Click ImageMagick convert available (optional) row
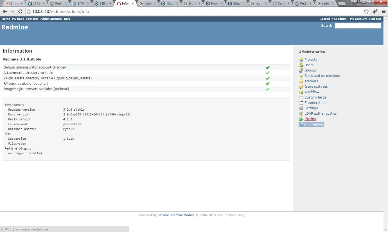388x232 pixels. (146, 89)
